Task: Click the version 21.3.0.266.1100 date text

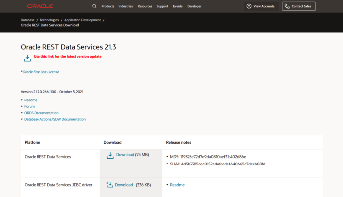Action: click(x=52, y=92)
